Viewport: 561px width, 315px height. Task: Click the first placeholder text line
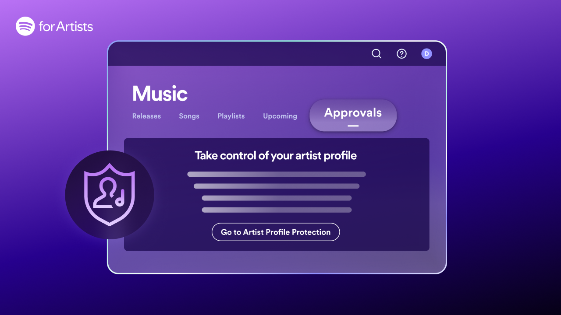[277, 174]
